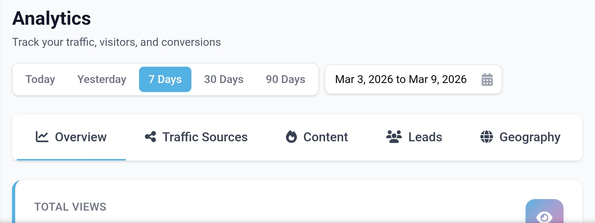Click the people group icon beside Leads
The image size is (595, 223).
click(x=394, y=137)
